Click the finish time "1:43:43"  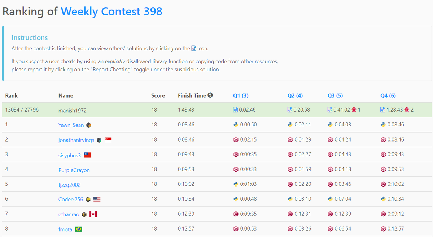[x=186, y=110]
